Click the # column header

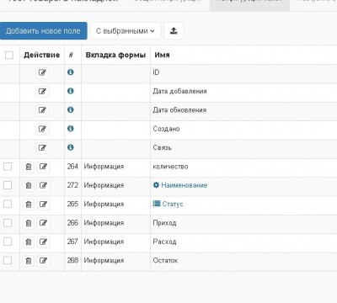(x=71, y=55)
